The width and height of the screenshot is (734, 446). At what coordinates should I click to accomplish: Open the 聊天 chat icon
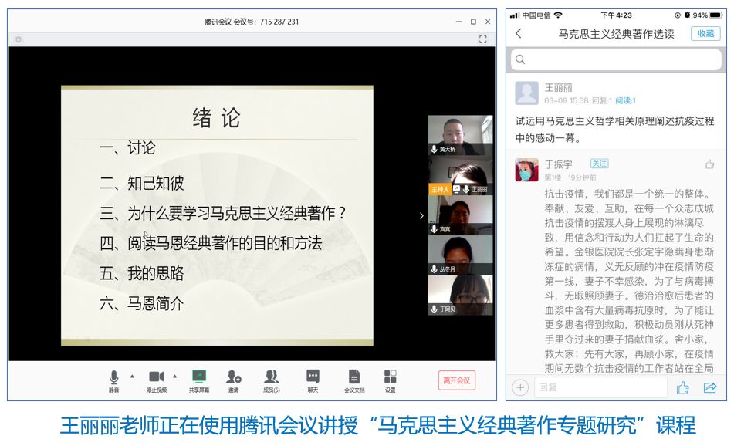(313, 377)
